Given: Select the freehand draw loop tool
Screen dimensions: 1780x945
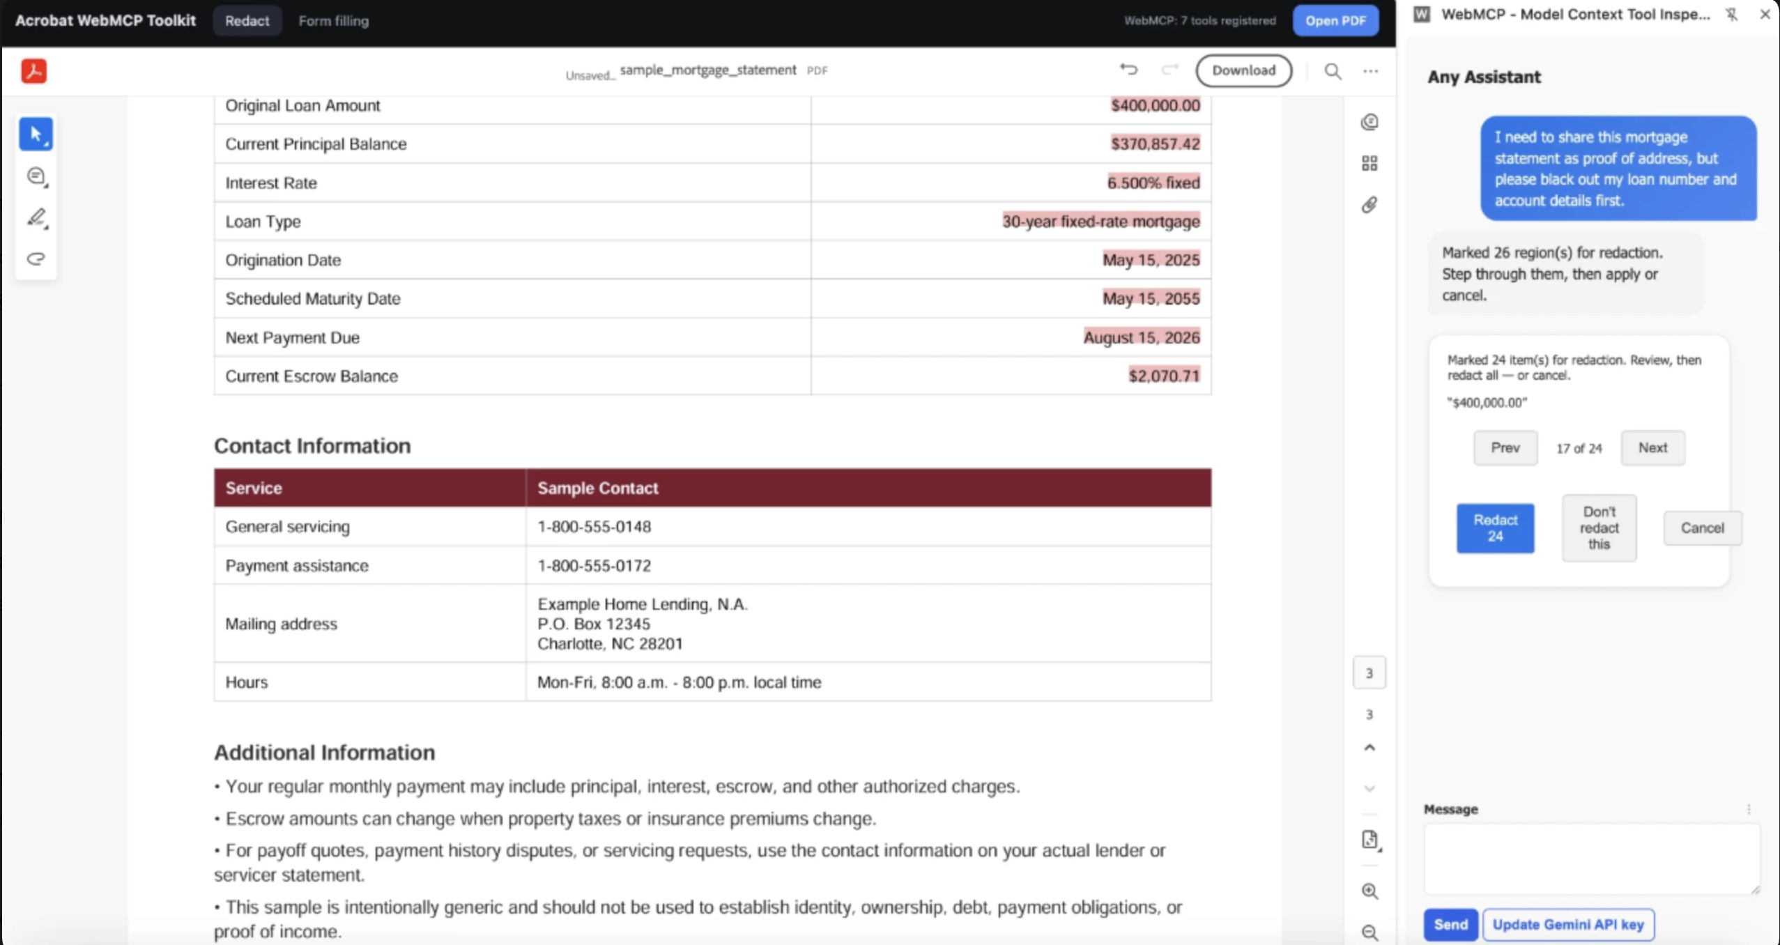Looking at the screenshot, I should pos(36,259).
